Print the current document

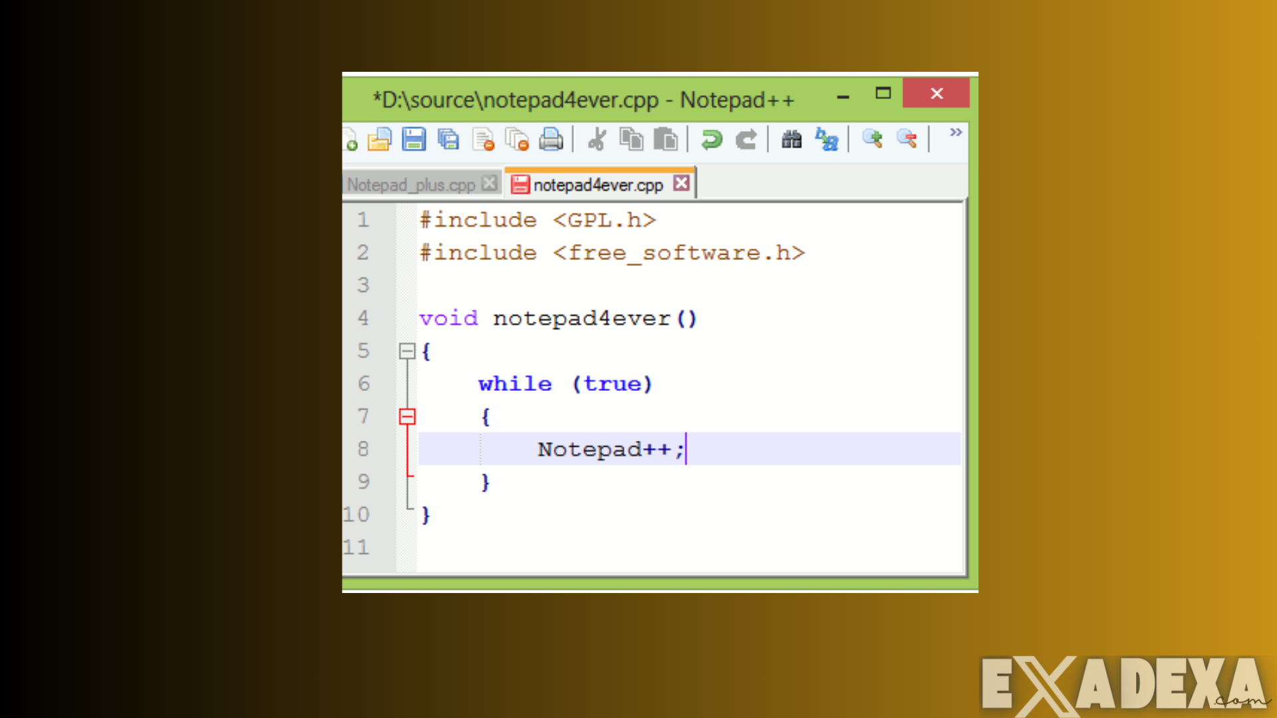[551, 140]
